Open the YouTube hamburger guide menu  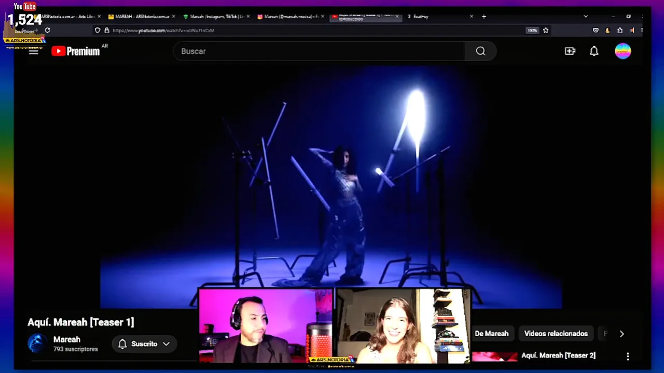coord(34,51)
